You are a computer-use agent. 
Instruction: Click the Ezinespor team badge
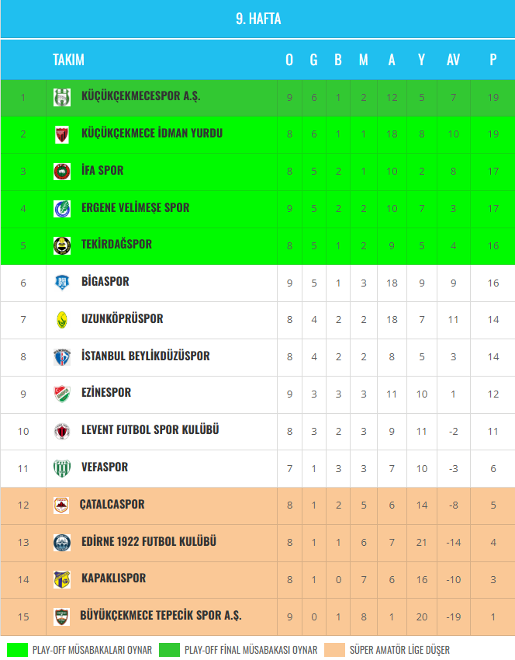(62, 394)
